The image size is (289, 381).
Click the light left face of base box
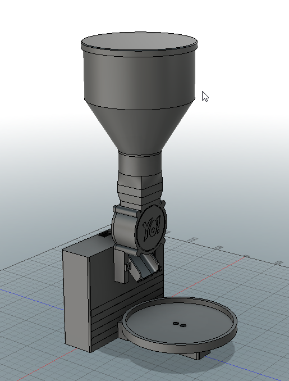pos(77,300)
